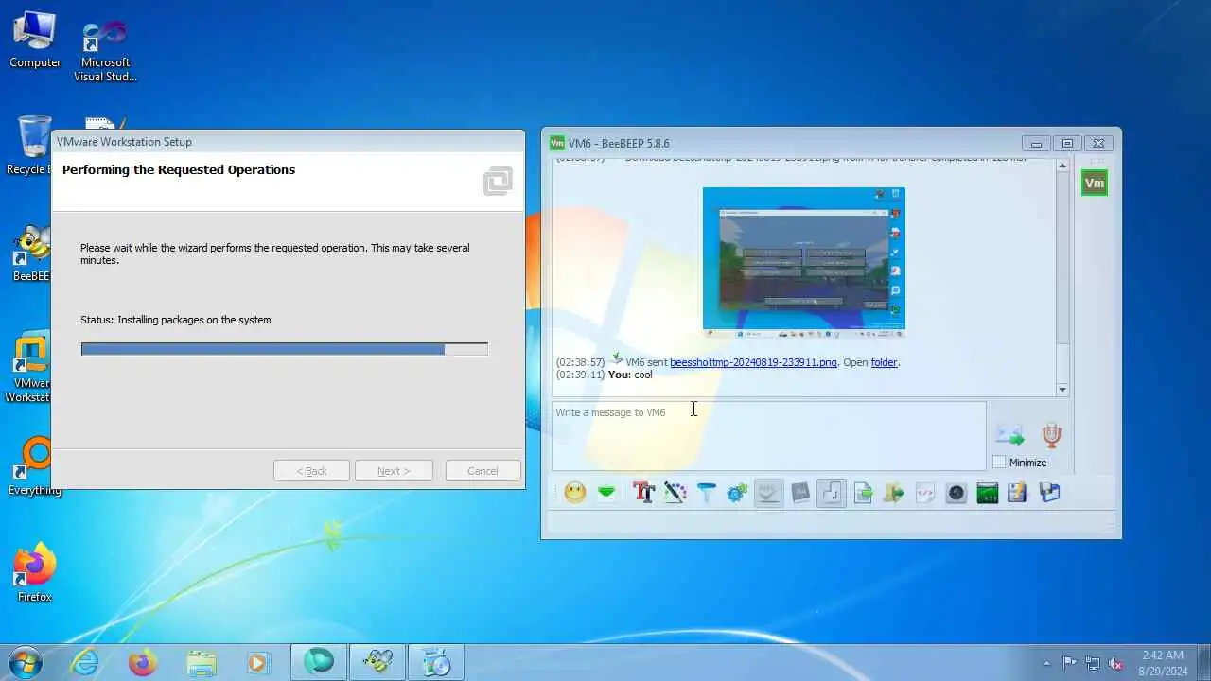The height and width of the screenshot is (681, 1211).
Task: Select the Firefox desktop shortcut
Action: pyautogui.click(x=34, y=573)
